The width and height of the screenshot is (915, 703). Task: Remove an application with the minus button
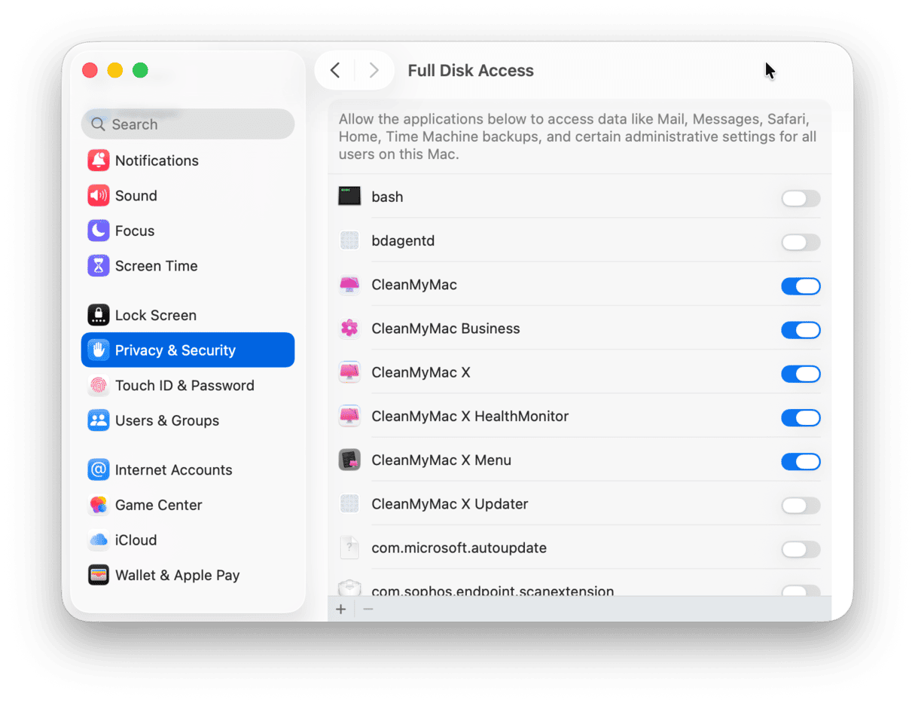coord(368,609)
